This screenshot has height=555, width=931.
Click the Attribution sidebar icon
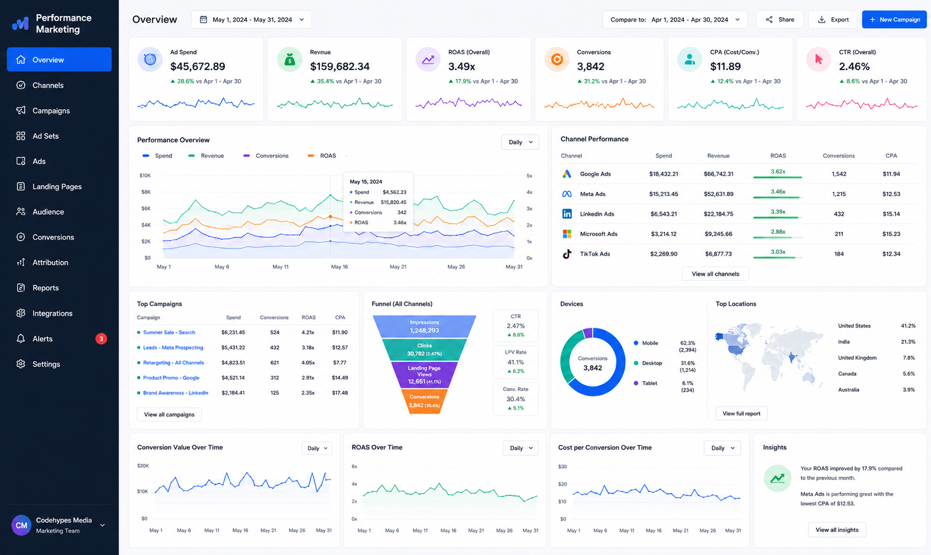point(21,262)
